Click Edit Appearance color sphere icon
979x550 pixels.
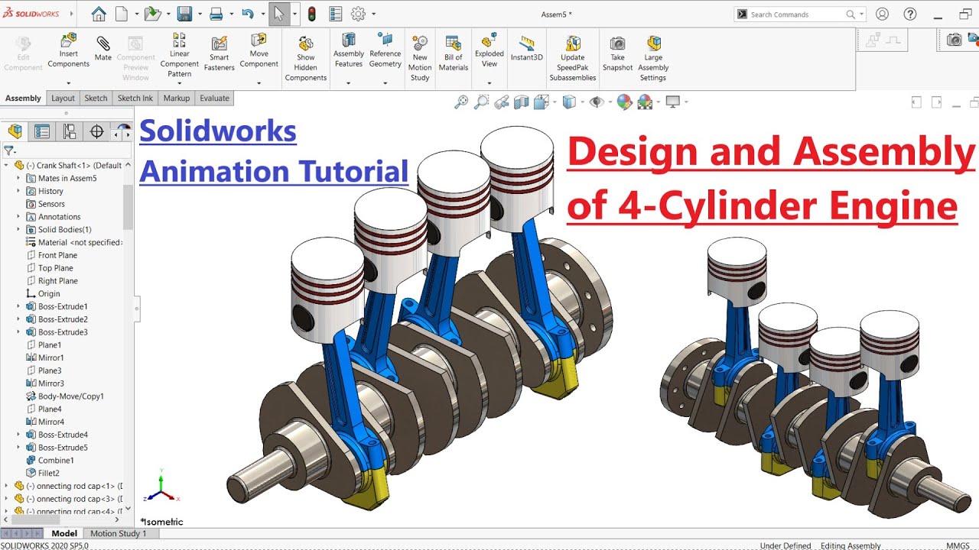pos(624,102)
